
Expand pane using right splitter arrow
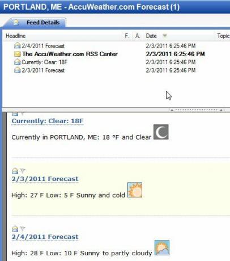[x=221, y=110]
